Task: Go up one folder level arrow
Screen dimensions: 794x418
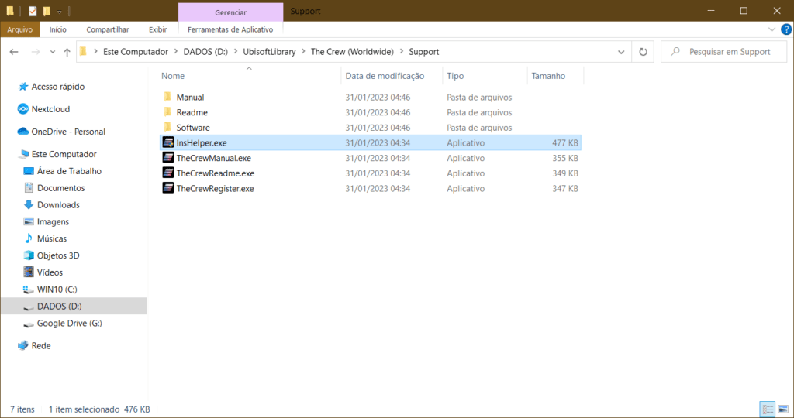Action: (67, 52)
